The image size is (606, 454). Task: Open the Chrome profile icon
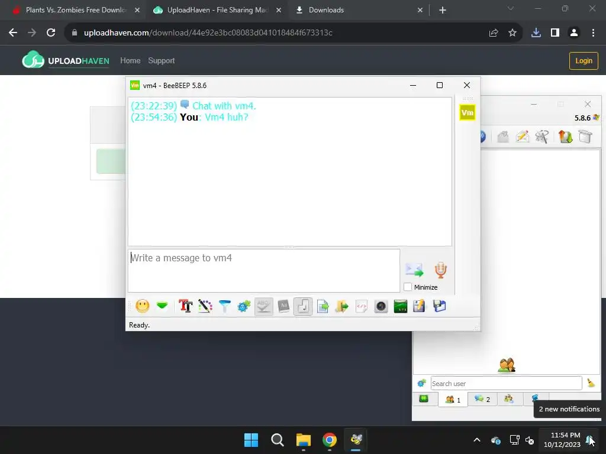click(x=574, y=33)
